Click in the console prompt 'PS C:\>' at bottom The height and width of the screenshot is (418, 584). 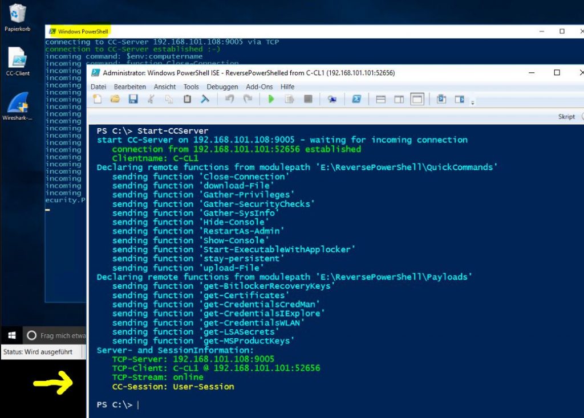[114, 404]
